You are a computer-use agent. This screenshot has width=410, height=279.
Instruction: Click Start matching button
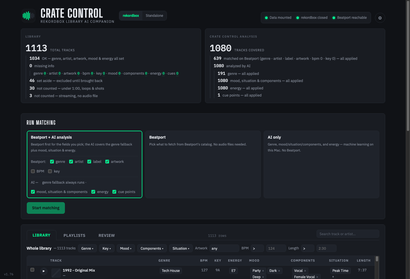pos(46,208)
